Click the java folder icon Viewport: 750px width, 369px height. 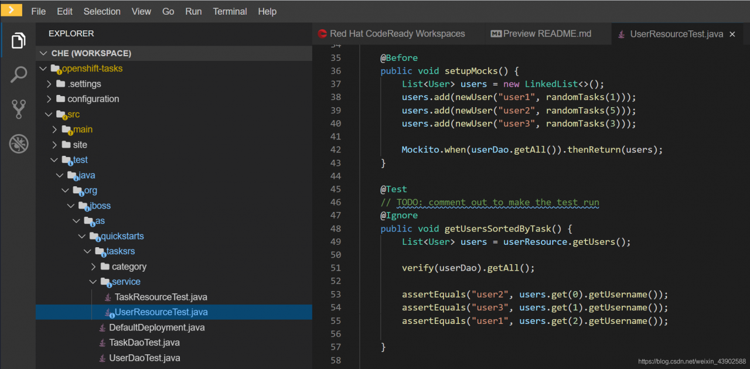click(73, 175)
